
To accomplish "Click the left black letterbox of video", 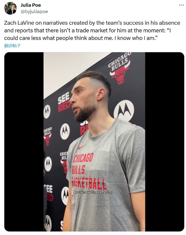I will [x=24, y=142].
